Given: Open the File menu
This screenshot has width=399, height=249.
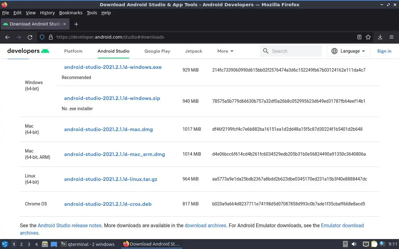Looking at the screenshot, I should (6, 13).
